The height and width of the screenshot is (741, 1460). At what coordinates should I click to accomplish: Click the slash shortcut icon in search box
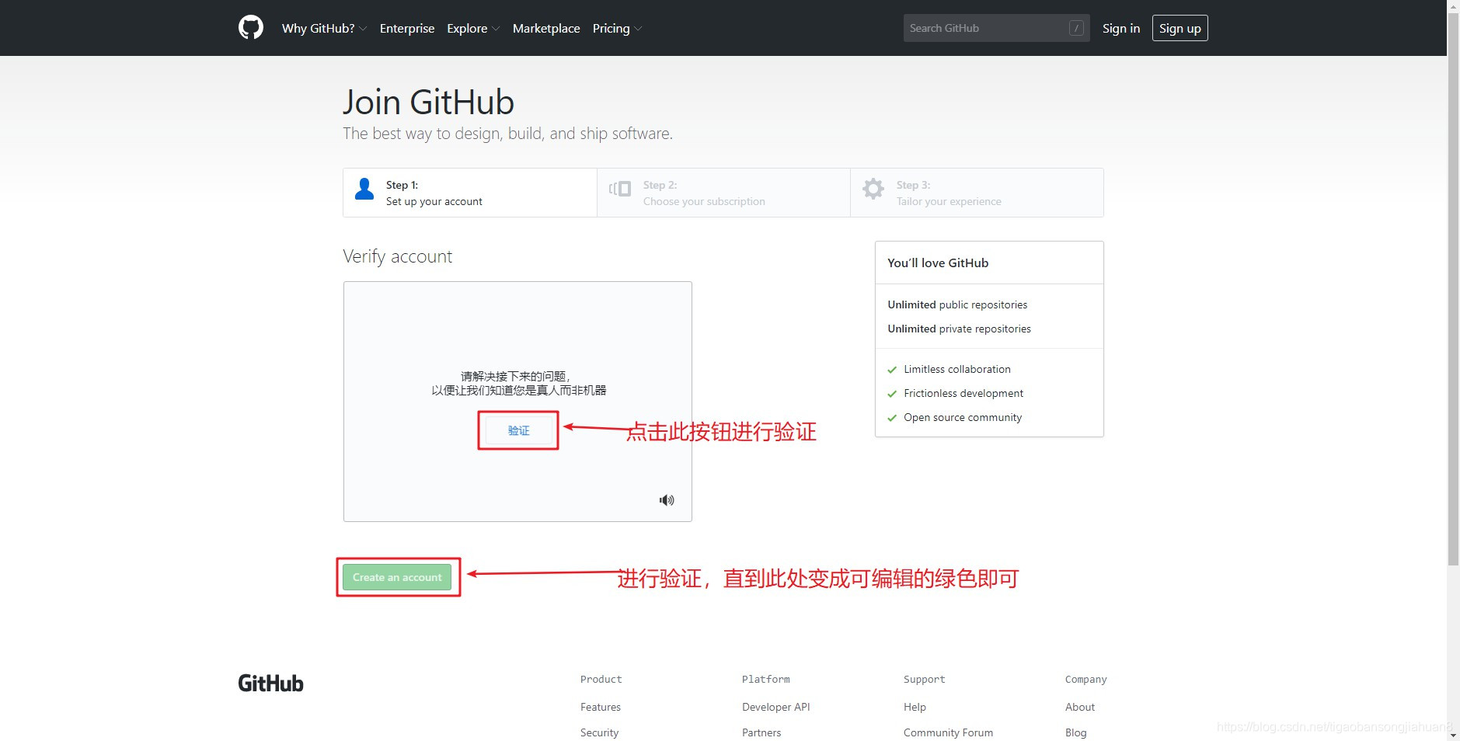1076,28
